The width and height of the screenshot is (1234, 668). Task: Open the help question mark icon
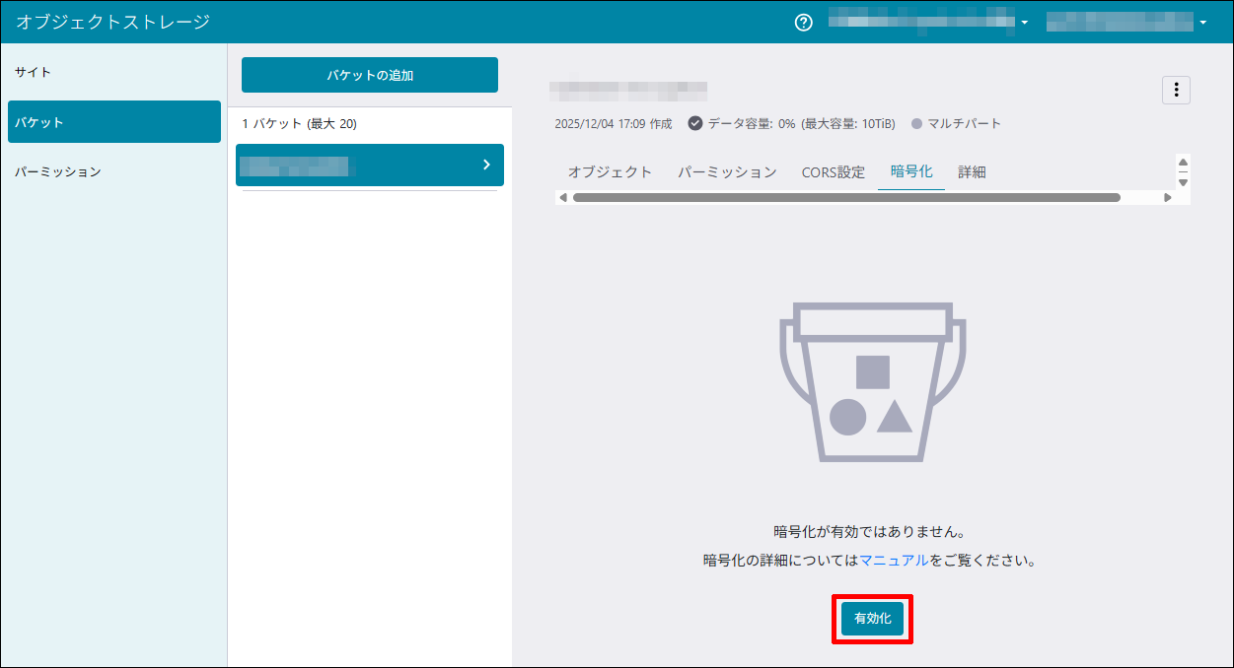803,22
